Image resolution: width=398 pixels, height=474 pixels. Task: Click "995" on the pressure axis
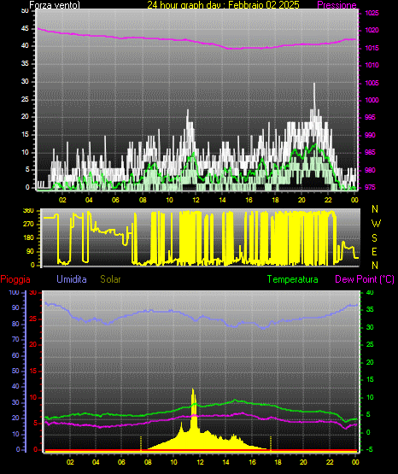pos(370,117)
